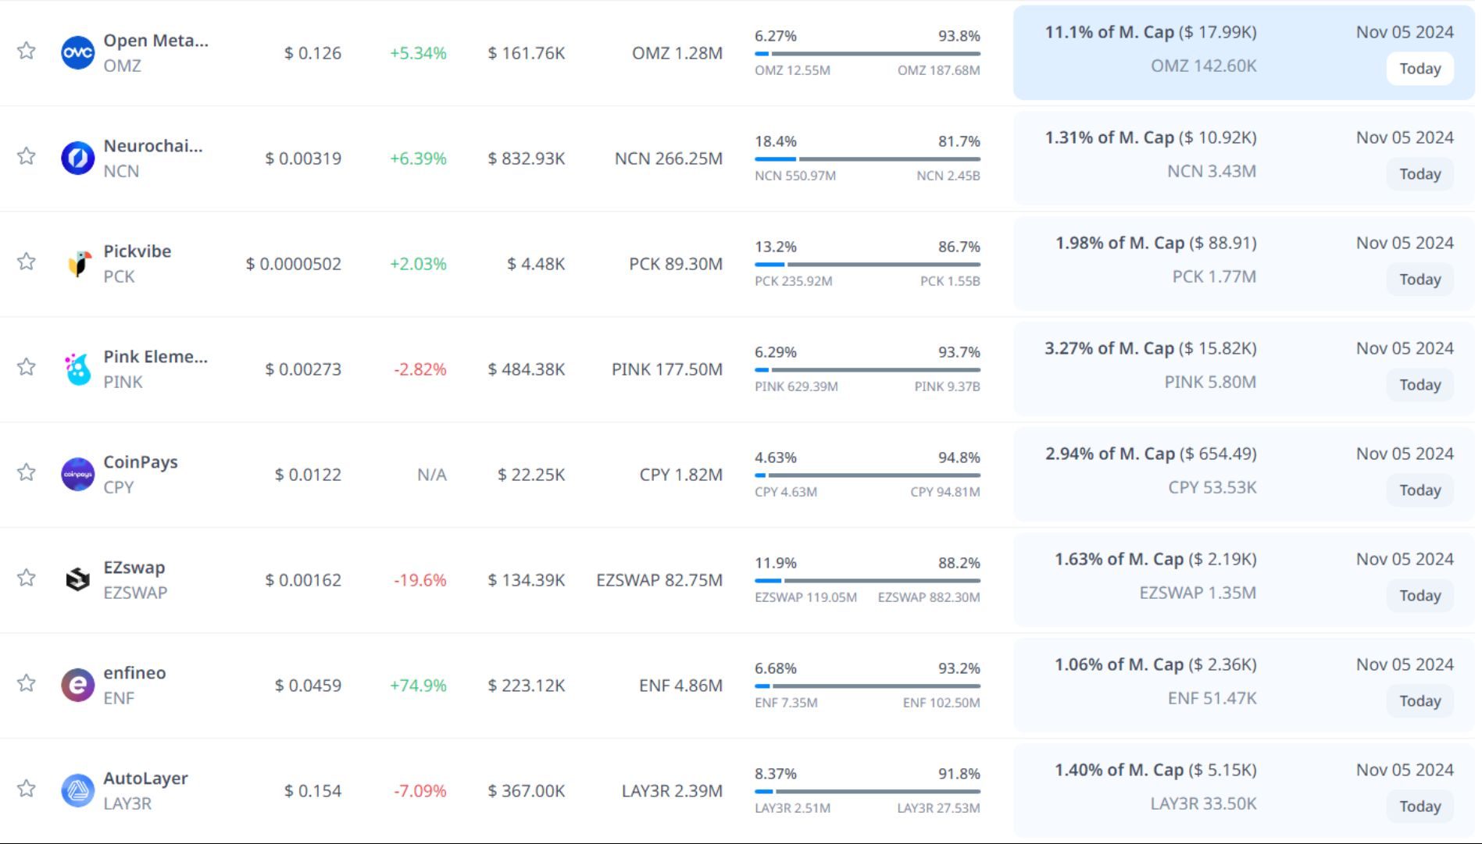Click the Today badge in OMZ row
Image resolution: width=1482 pixels, height=844 pixels.
[1420, 69]
